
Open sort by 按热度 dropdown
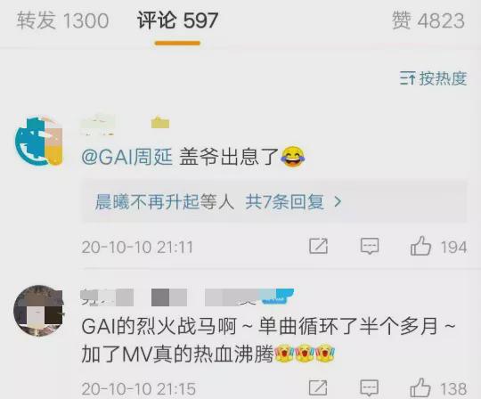click(434, 78)
